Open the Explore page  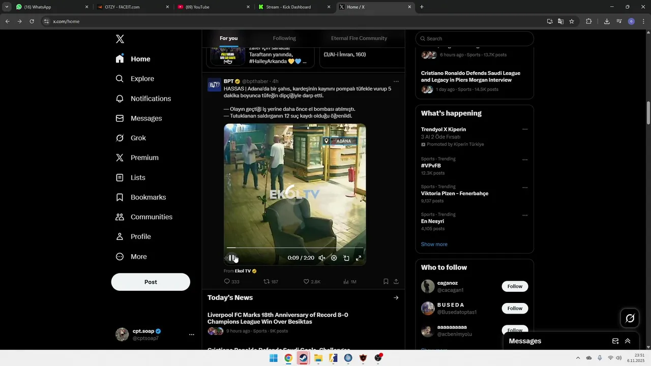[135, 79]
